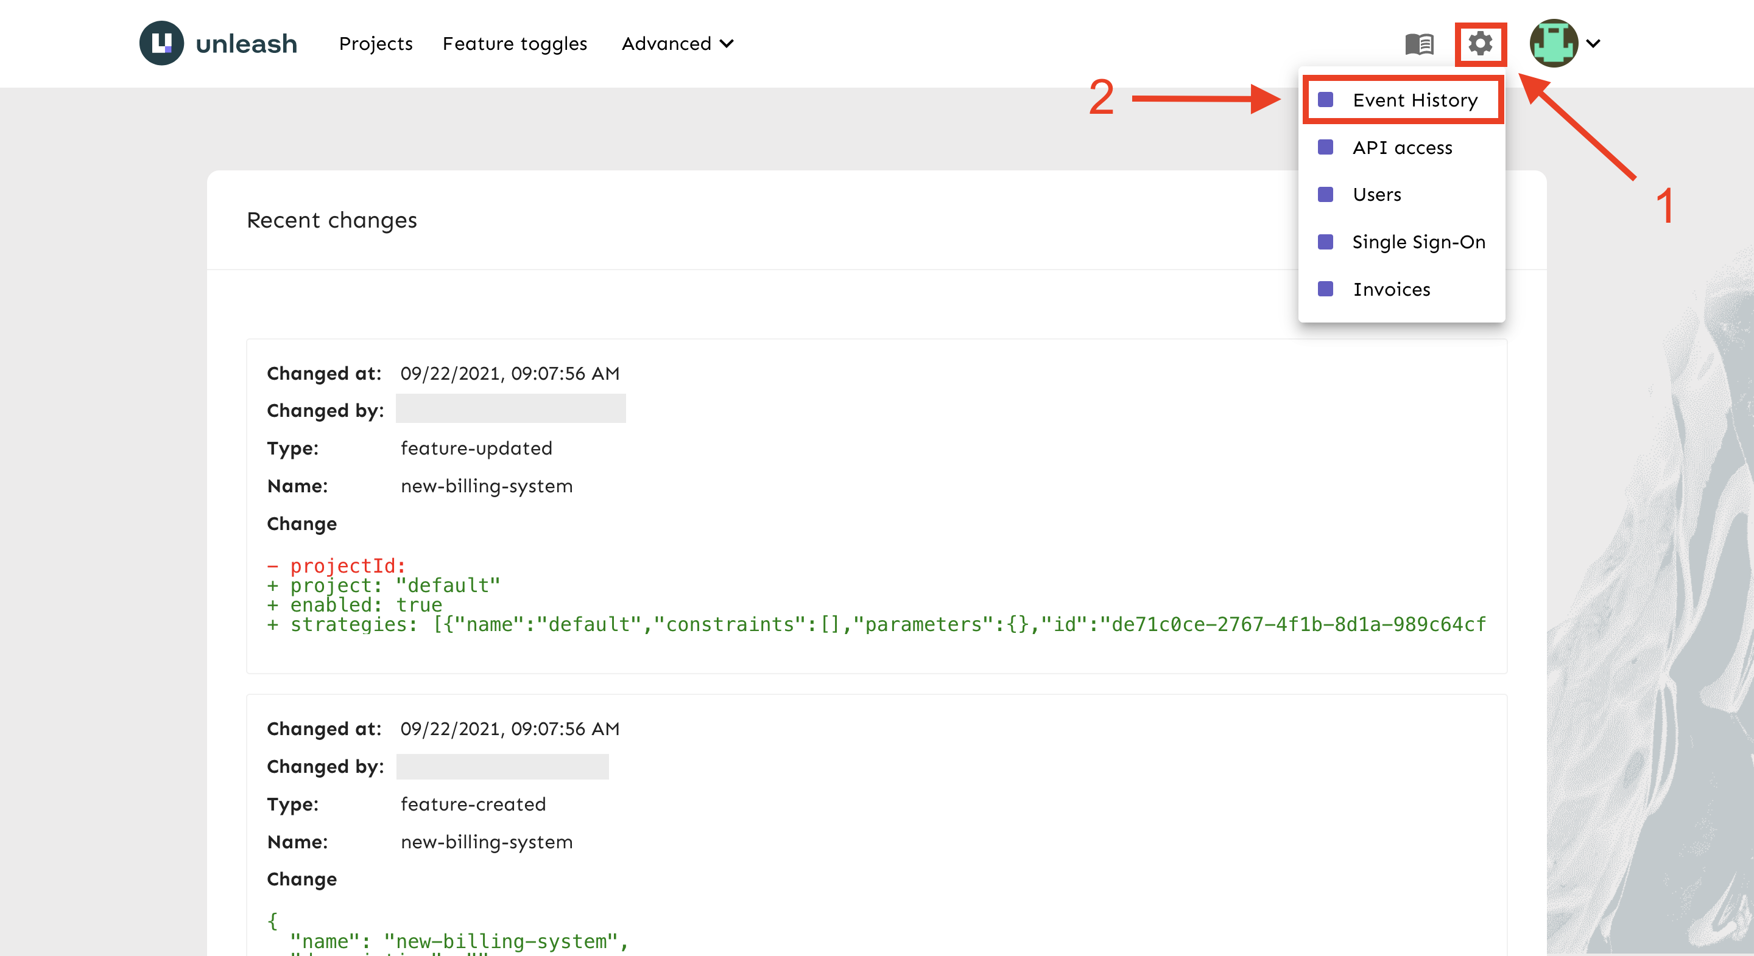Click the purple square beside API access
The width and height of the screenshot is (1754, 956).
click(x=1325, y=148)
